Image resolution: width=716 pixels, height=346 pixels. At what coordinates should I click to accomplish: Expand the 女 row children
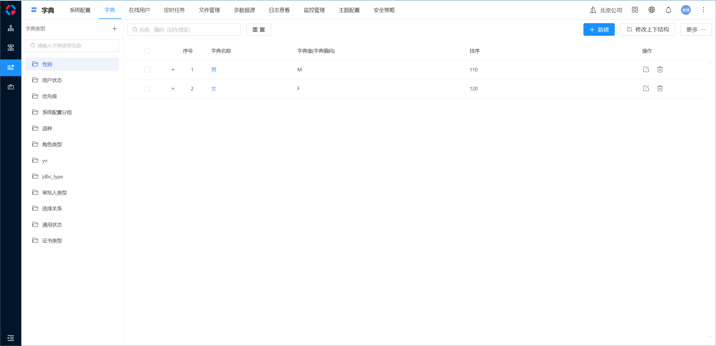173,89
